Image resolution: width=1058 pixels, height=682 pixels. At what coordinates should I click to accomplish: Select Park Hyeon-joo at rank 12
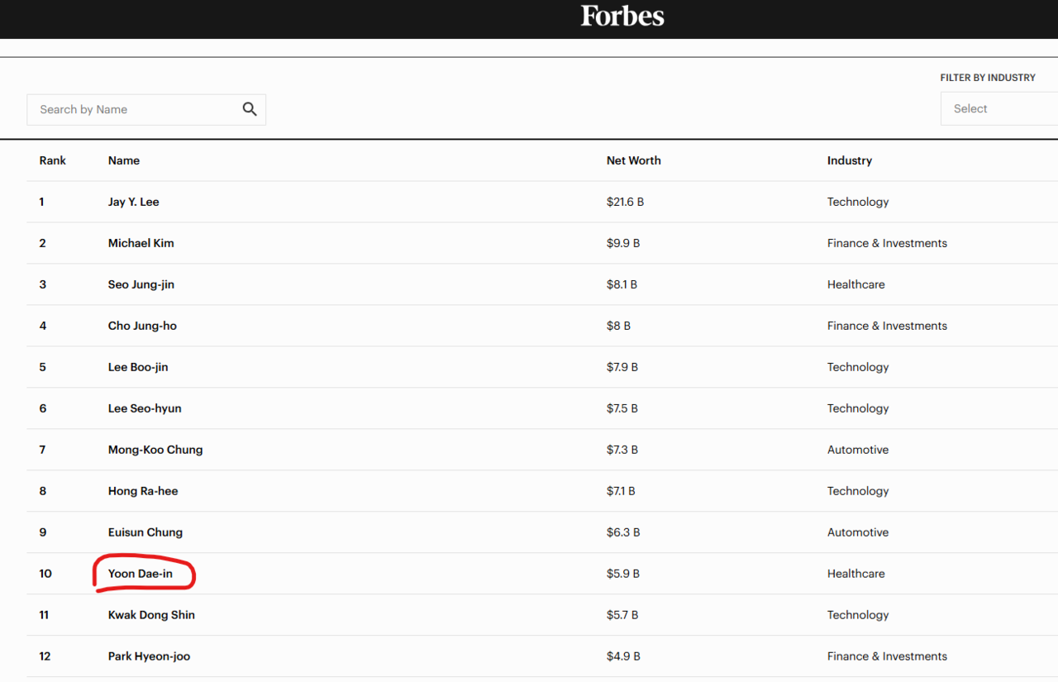point(149,656)
